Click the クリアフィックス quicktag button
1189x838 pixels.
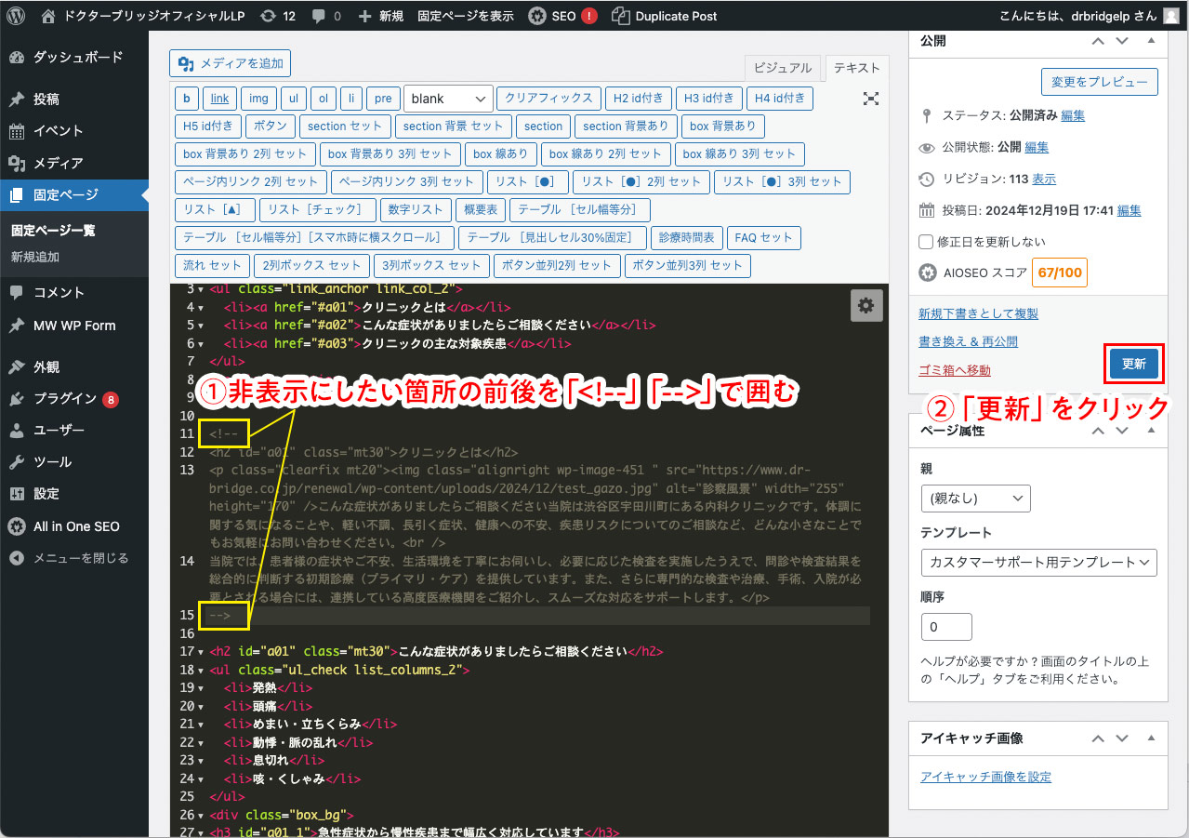(548, 99)
